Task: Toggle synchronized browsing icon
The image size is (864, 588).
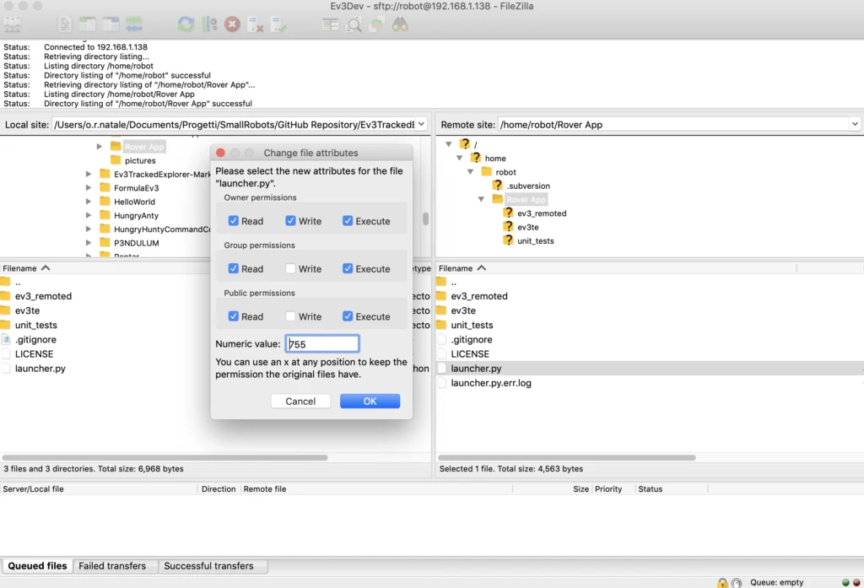Action: click(x=377, y=24)
